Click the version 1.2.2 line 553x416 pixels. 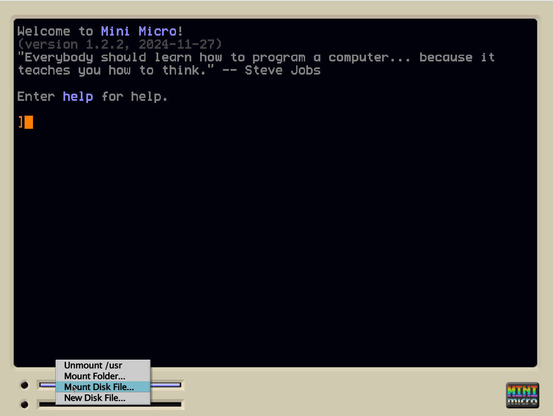[120, 44]
